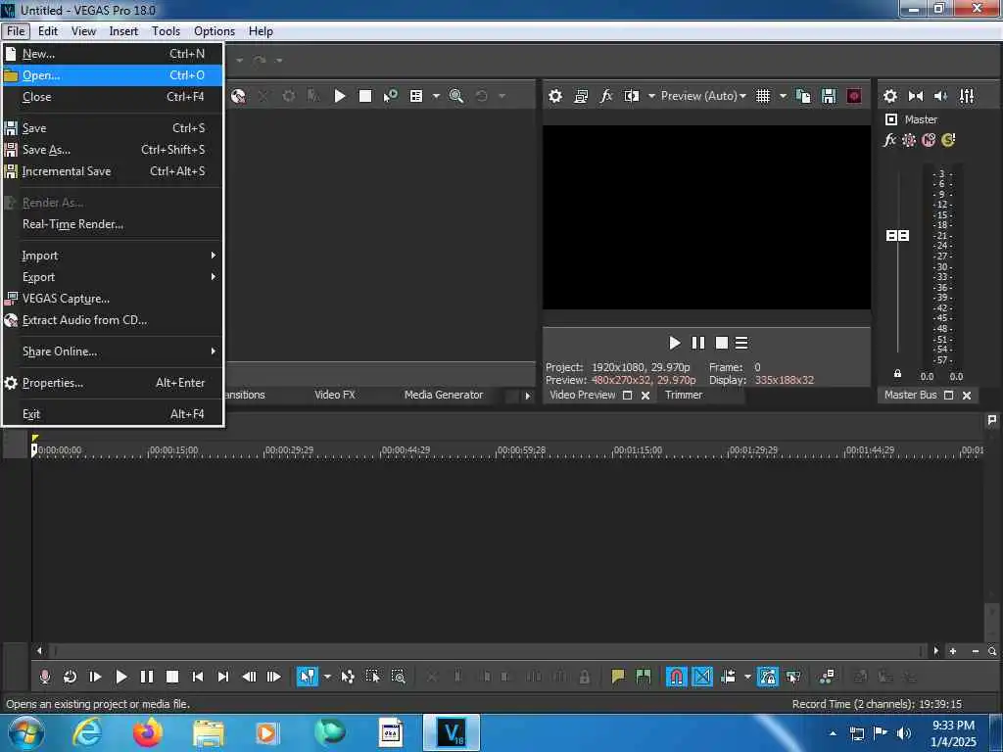The width and height of the screenshot is (1003, 752).
Task: Expand the Share Online submenu
Action: (x=113, y=352)
